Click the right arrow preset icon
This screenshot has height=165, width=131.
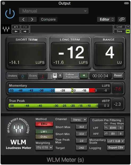click(25, 31)
